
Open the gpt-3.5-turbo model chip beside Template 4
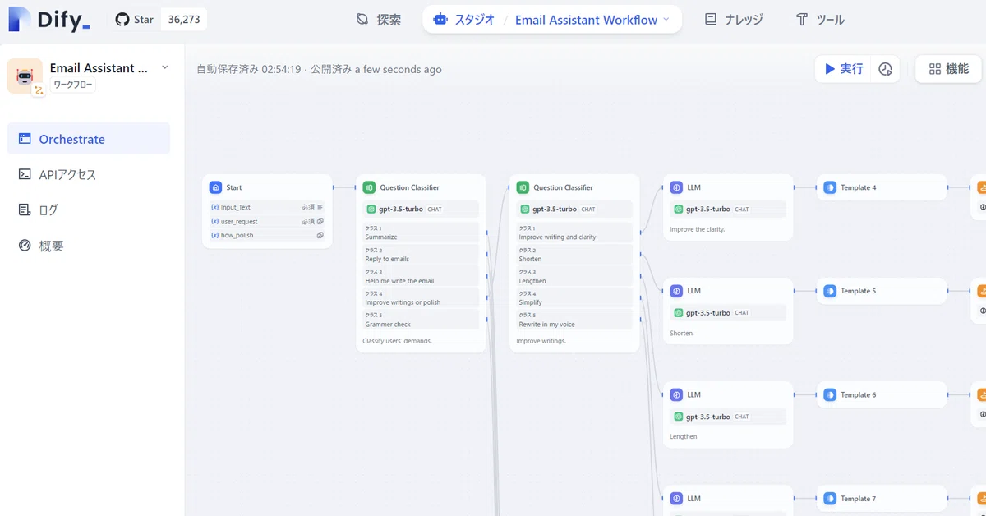tap(728, 209)
